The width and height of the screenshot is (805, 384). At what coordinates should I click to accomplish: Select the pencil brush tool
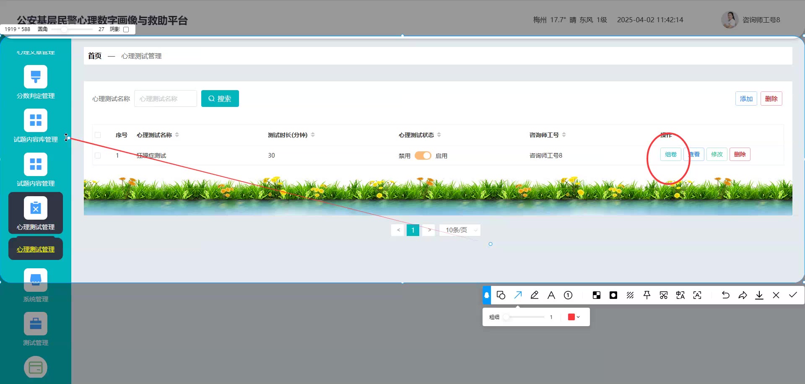tap(535, 295)
